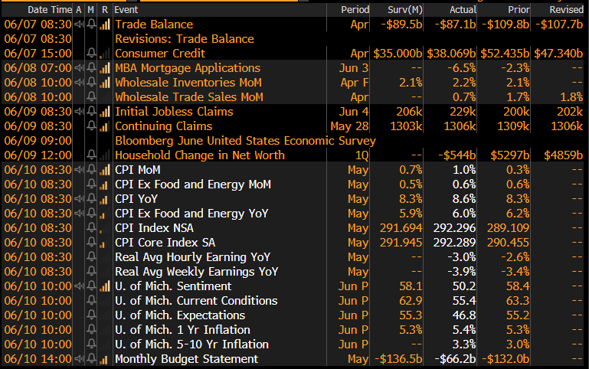
Task: Click the Revised column header
Action: pos(565,9)
